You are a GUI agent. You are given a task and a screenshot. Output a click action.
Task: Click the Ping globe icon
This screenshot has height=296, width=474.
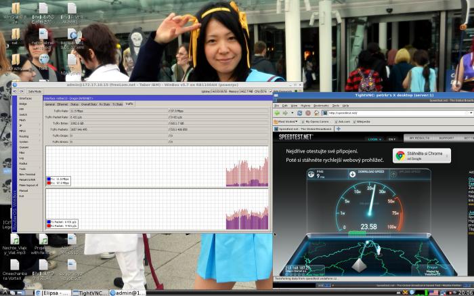point(311,174)
